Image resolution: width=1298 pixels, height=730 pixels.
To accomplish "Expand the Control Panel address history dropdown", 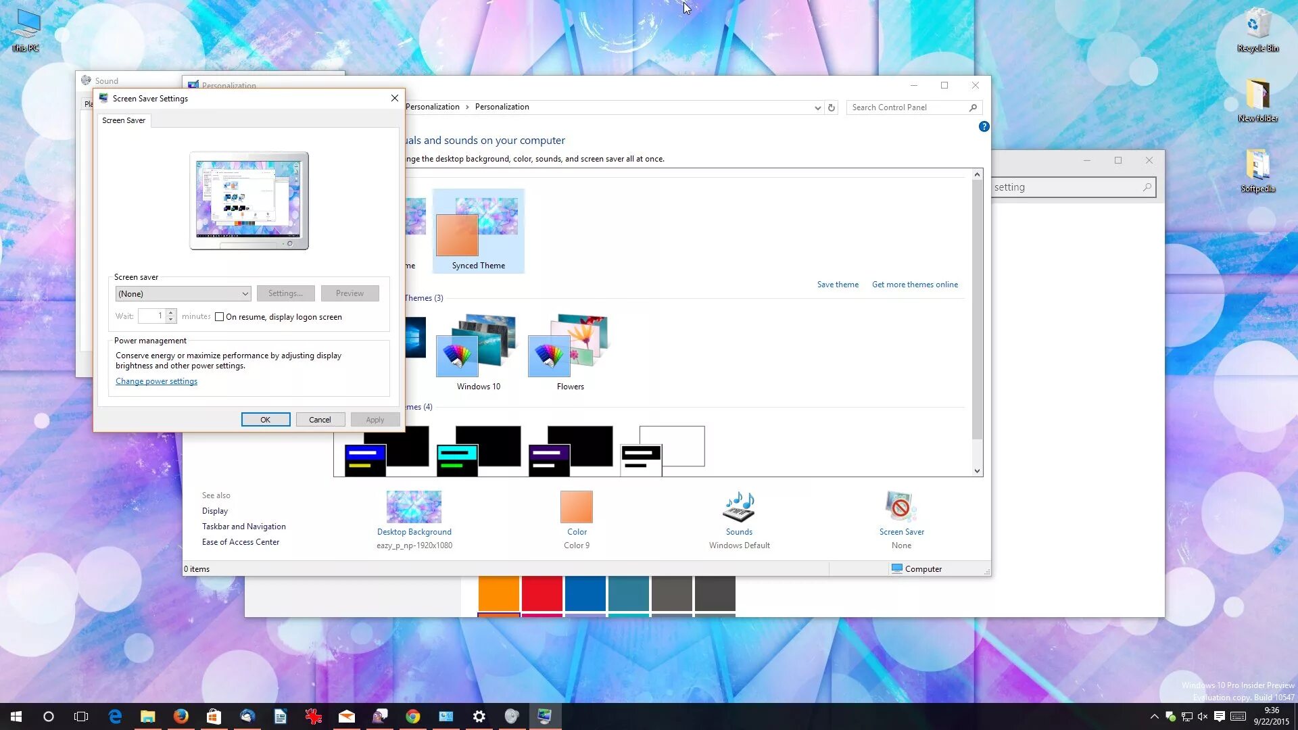I will click(817, 107).
